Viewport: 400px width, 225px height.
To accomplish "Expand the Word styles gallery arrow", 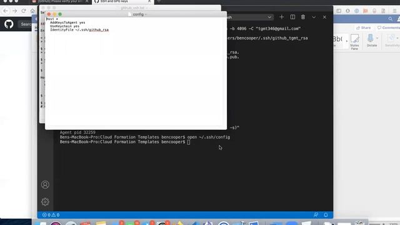I will [x=347, y=41].
